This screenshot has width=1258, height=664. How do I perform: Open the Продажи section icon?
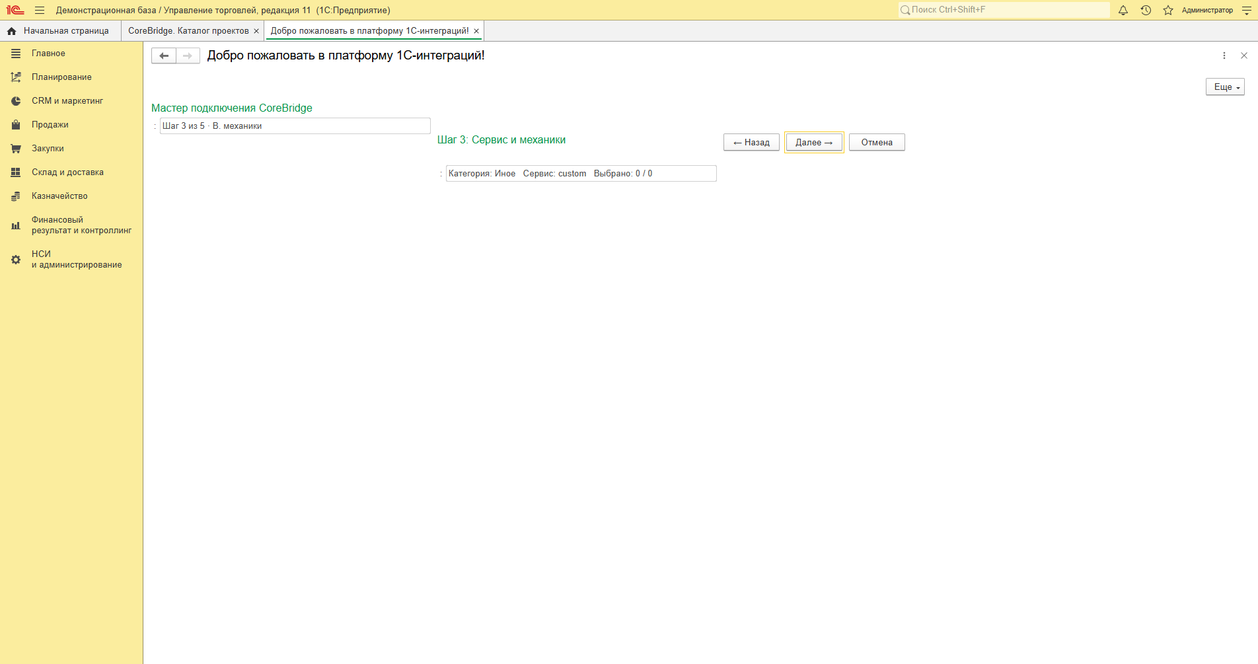(16, 125)
